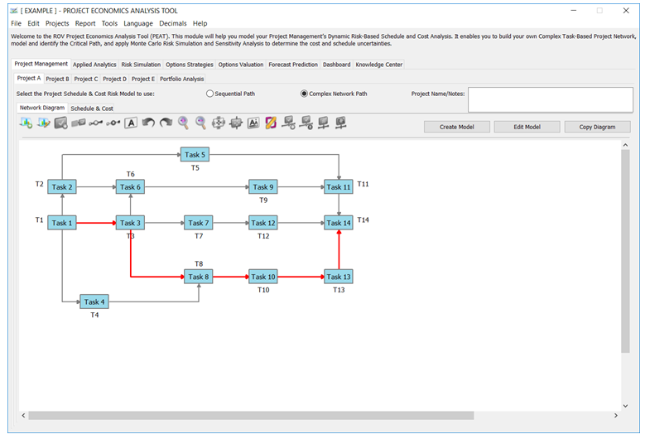Open the Language menu
The image size is (650, 439).
[138, 23]
